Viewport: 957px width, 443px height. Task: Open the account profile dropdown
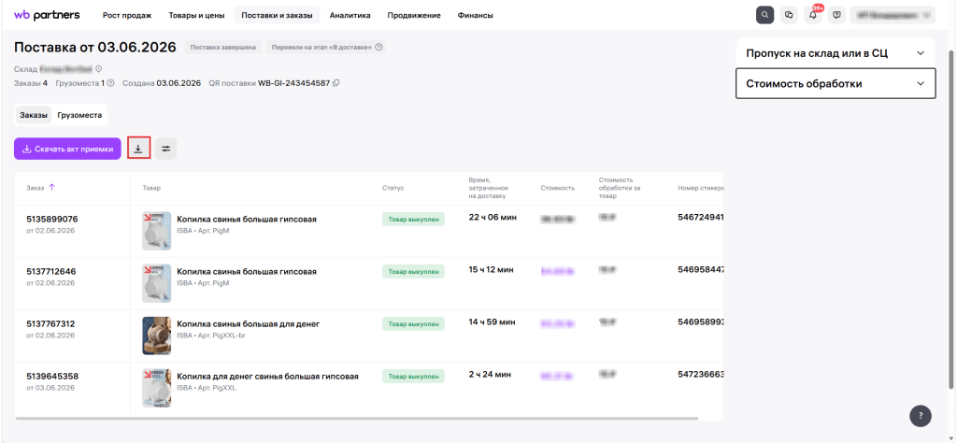point(893,15)
